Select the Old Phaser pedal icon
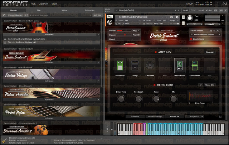Image resolution: width=229 pixels, height=145 pixels. point(195,66)
